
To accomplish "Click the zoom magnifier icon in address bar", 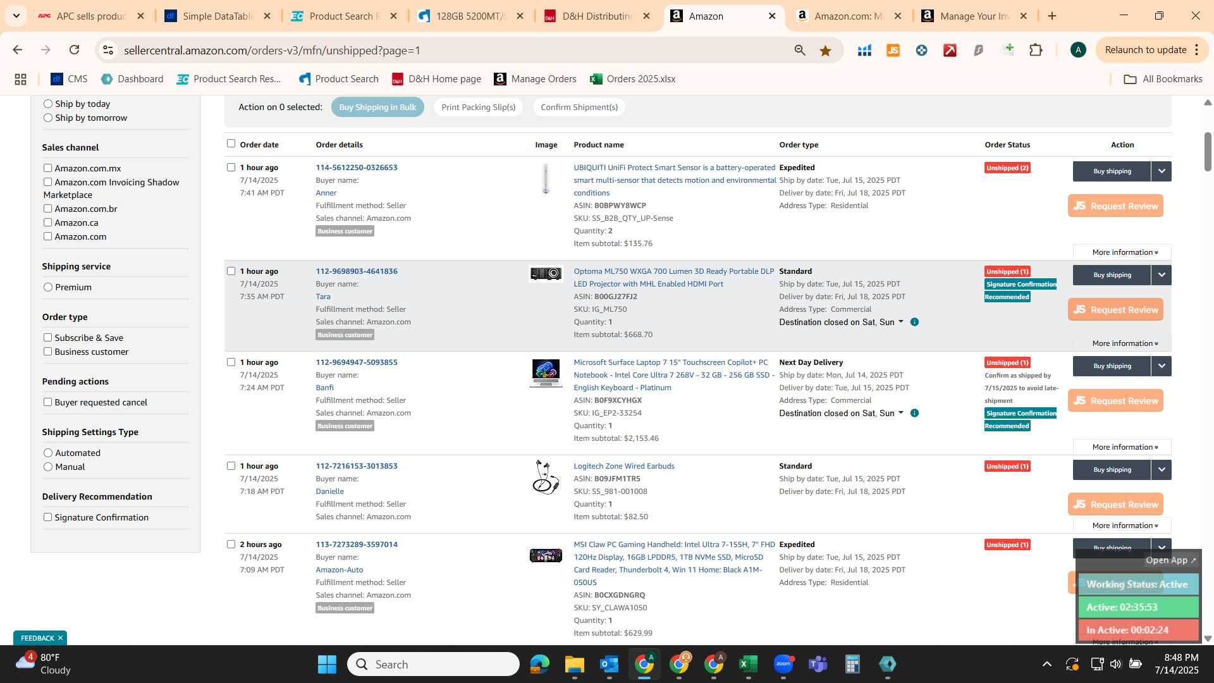I will click(x=800, y=51).
